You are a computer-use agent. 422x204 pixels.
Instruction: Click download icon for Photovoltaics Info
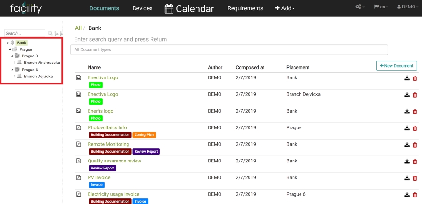pyautogui.click(x=407, y=128)
